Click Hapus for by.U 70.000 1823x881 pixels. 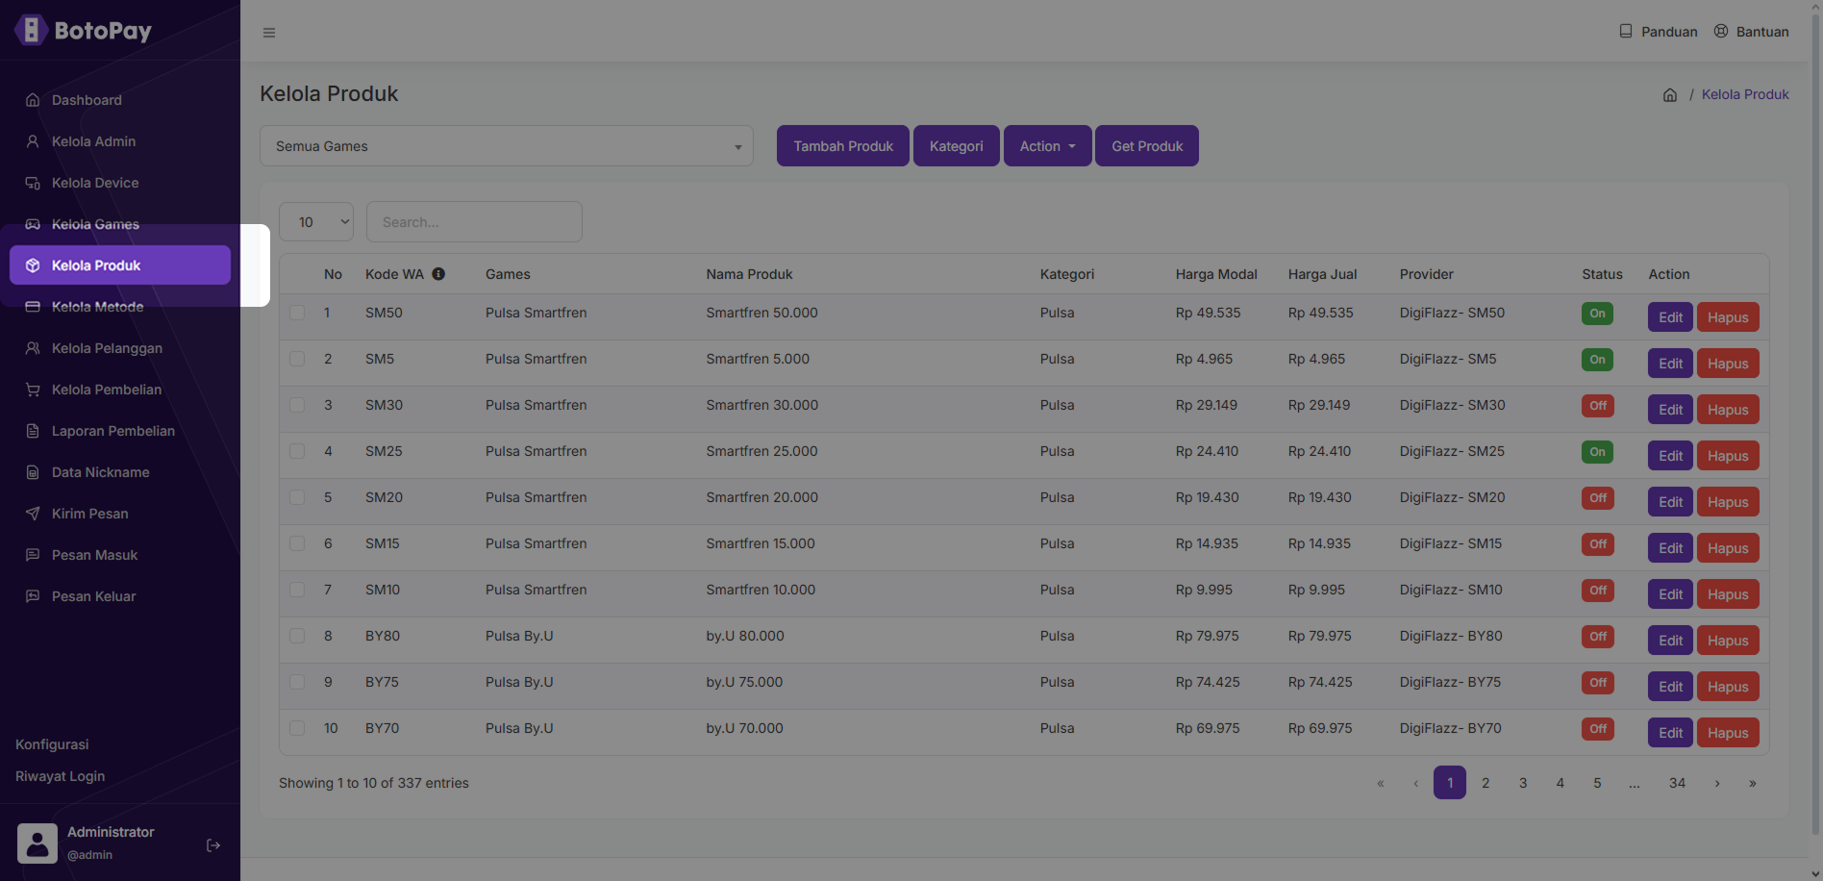(1728, 733)
